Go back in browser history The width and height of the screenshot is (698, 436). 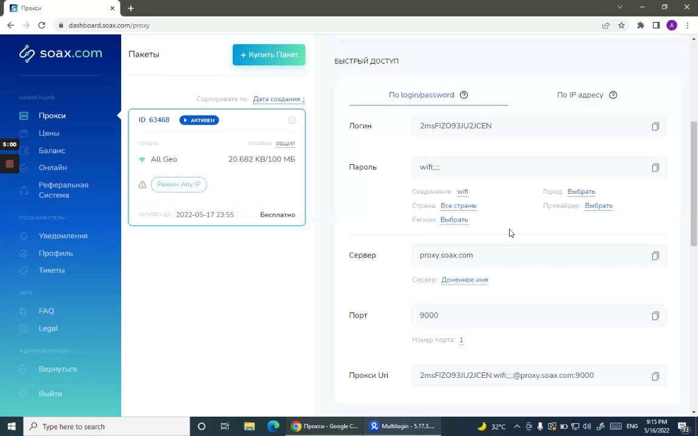pos(11,25)
